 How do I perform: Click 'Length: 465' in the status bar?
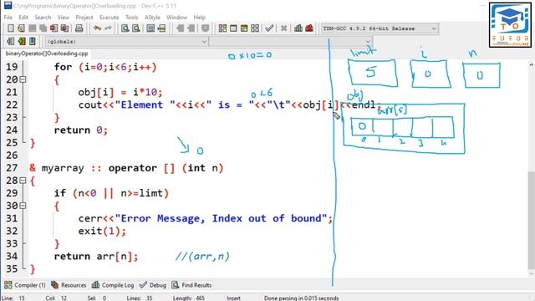click(x=189, y=298)
